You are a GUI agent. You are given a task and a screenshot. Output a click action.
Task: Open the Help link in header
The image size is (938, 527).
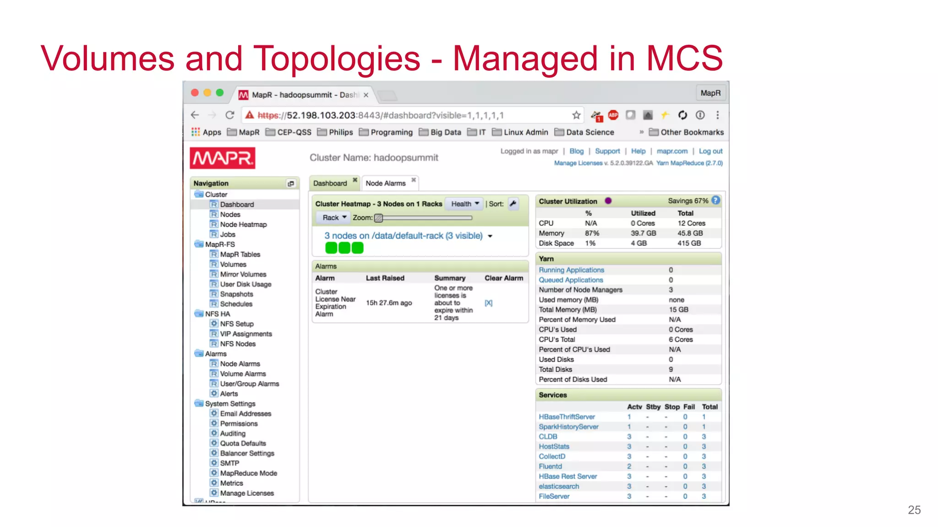click(638, 151)
